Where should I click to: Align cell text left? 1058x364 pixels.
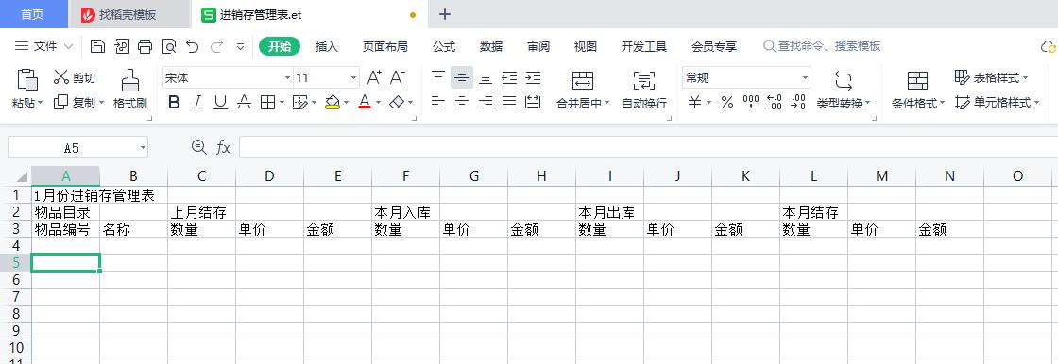point(438,103)
